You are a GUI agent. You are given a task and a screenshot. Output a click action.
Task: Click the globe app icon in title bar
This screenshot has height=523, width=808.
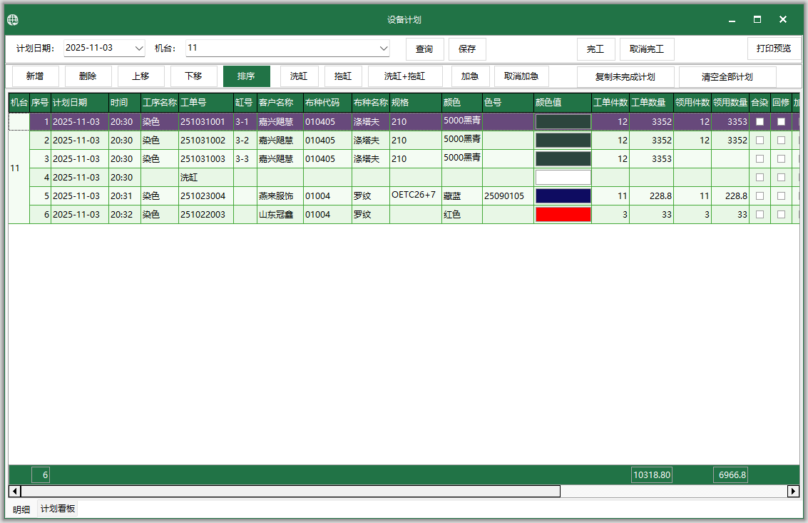point(13,20)
